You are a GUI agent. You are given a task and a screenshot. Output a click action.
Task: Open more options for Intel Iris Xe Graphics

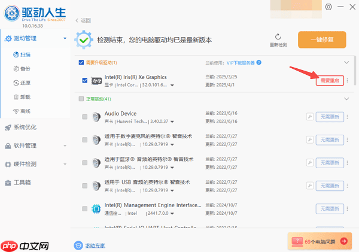(x=347, y=80)
